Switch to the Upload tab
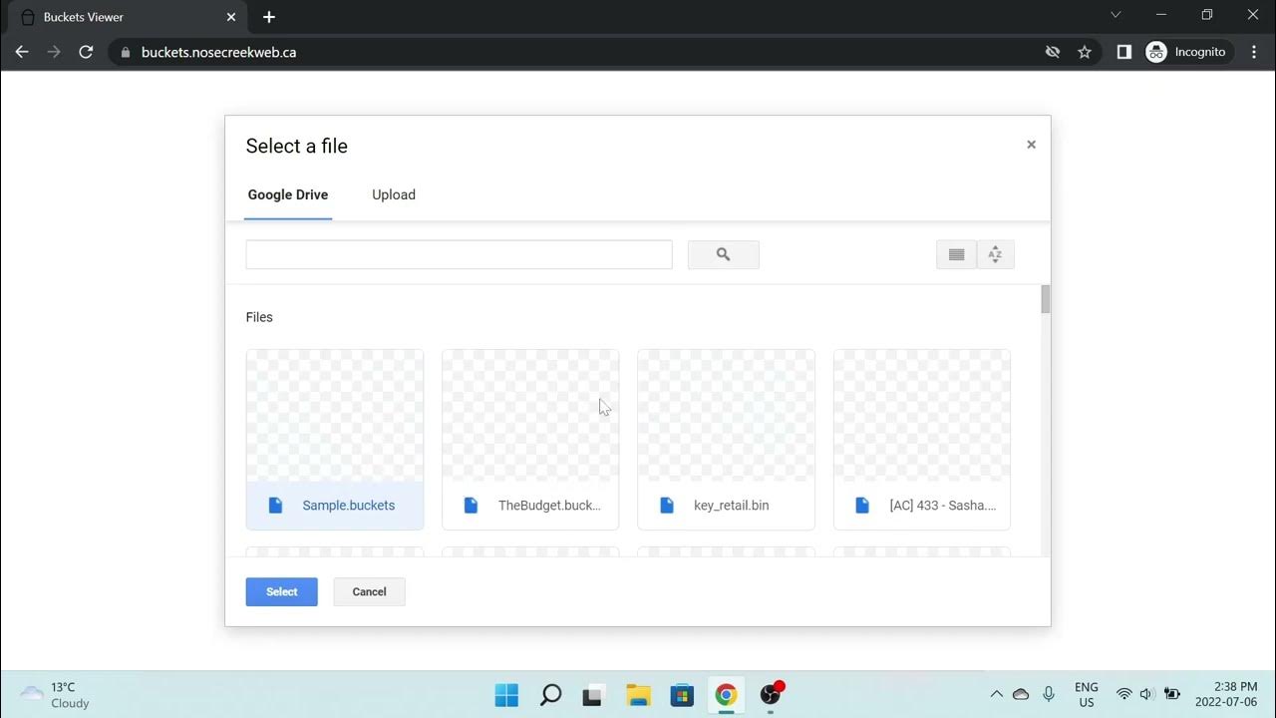1276x718 pixels. (x=394, y=195)
